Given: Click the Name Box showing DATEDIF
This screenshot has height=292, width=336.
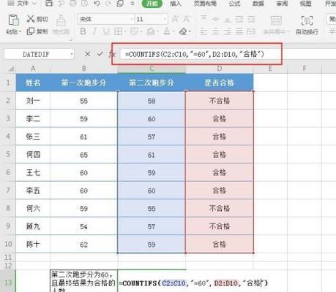Looking at the screenshot, I should (36, 54).
